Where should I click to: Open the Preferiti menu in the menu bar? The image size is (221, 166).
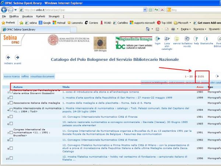41,16
